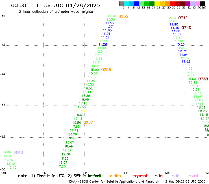Screen dimensions: 209x184
Task: Select wave height value 13.49
Action: [x=11, y=164]
